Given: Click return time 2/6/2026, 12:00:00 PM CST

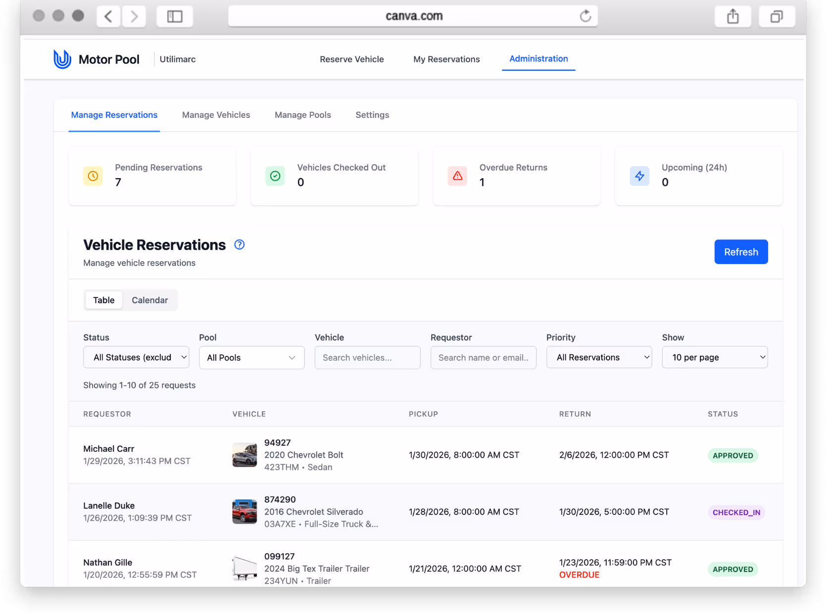Looking at the screenshot, I should tap(614, 455).
